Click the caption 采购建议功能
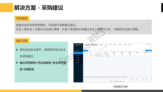 [120, 86]
